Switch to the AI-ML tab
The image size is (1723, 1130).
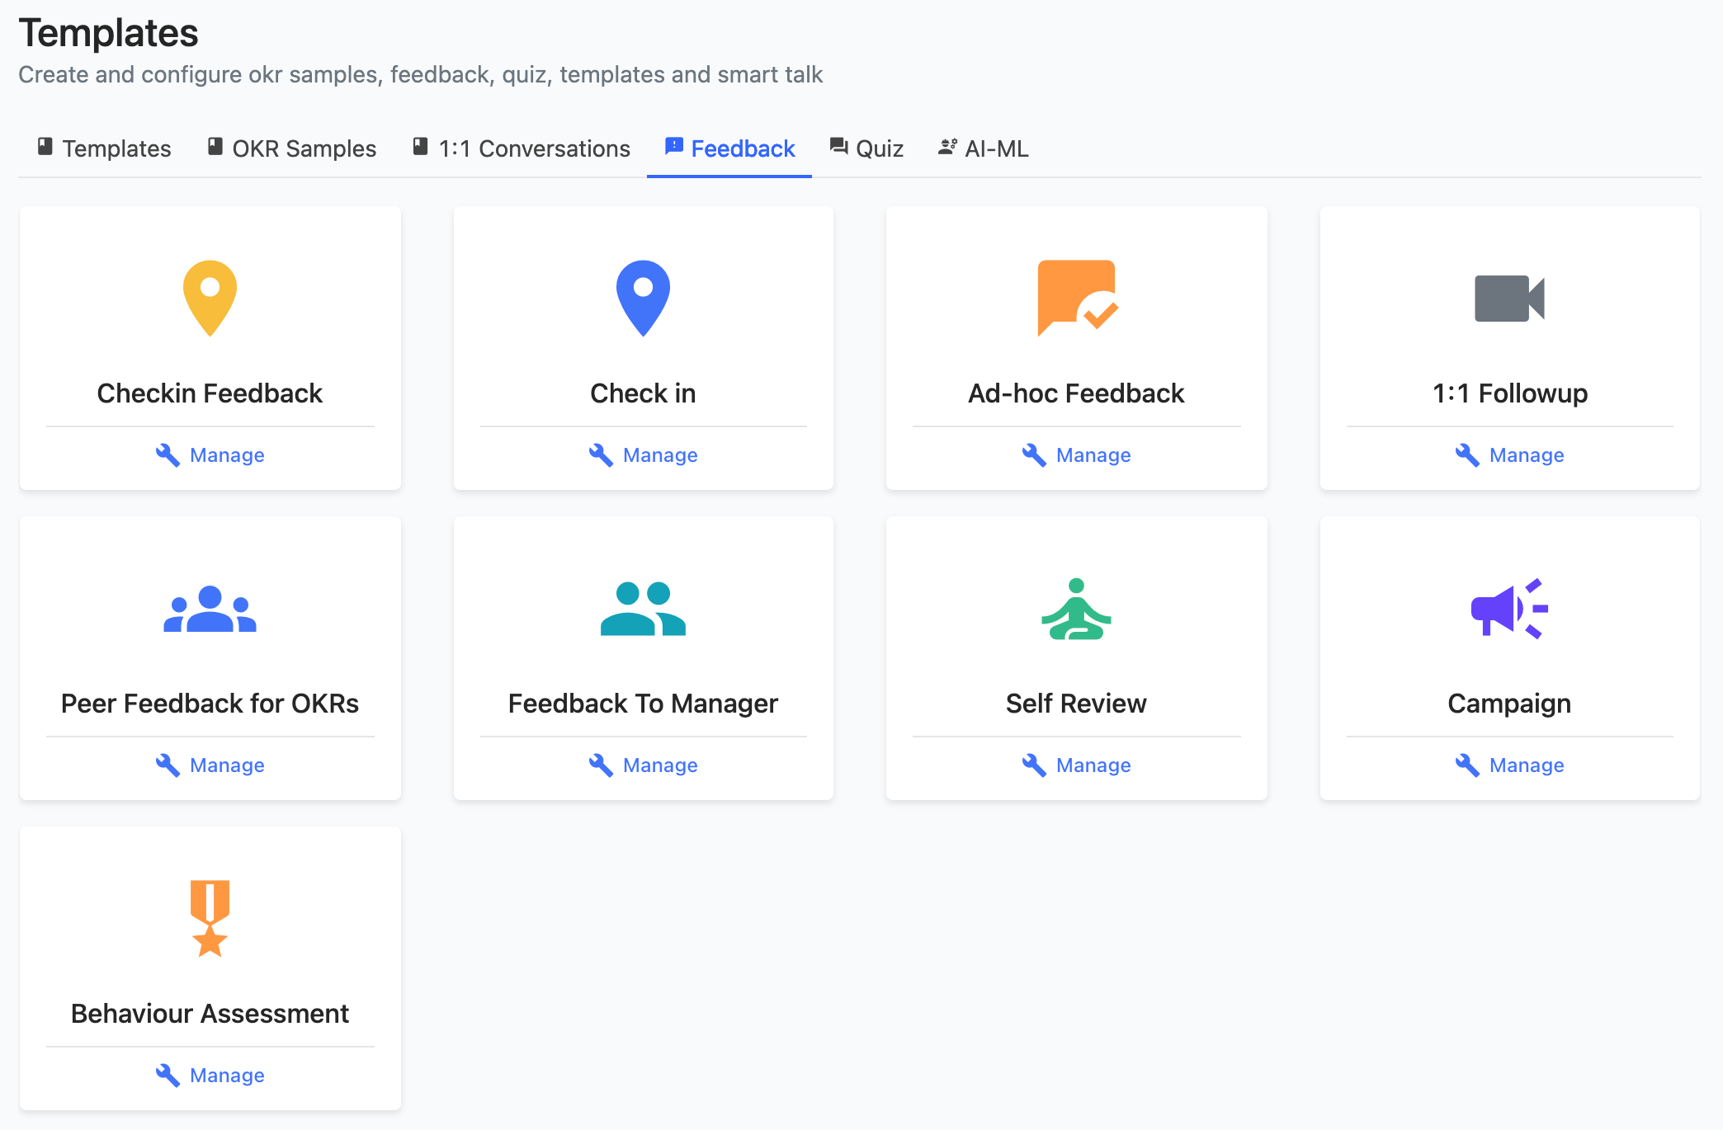pos(984,148)
